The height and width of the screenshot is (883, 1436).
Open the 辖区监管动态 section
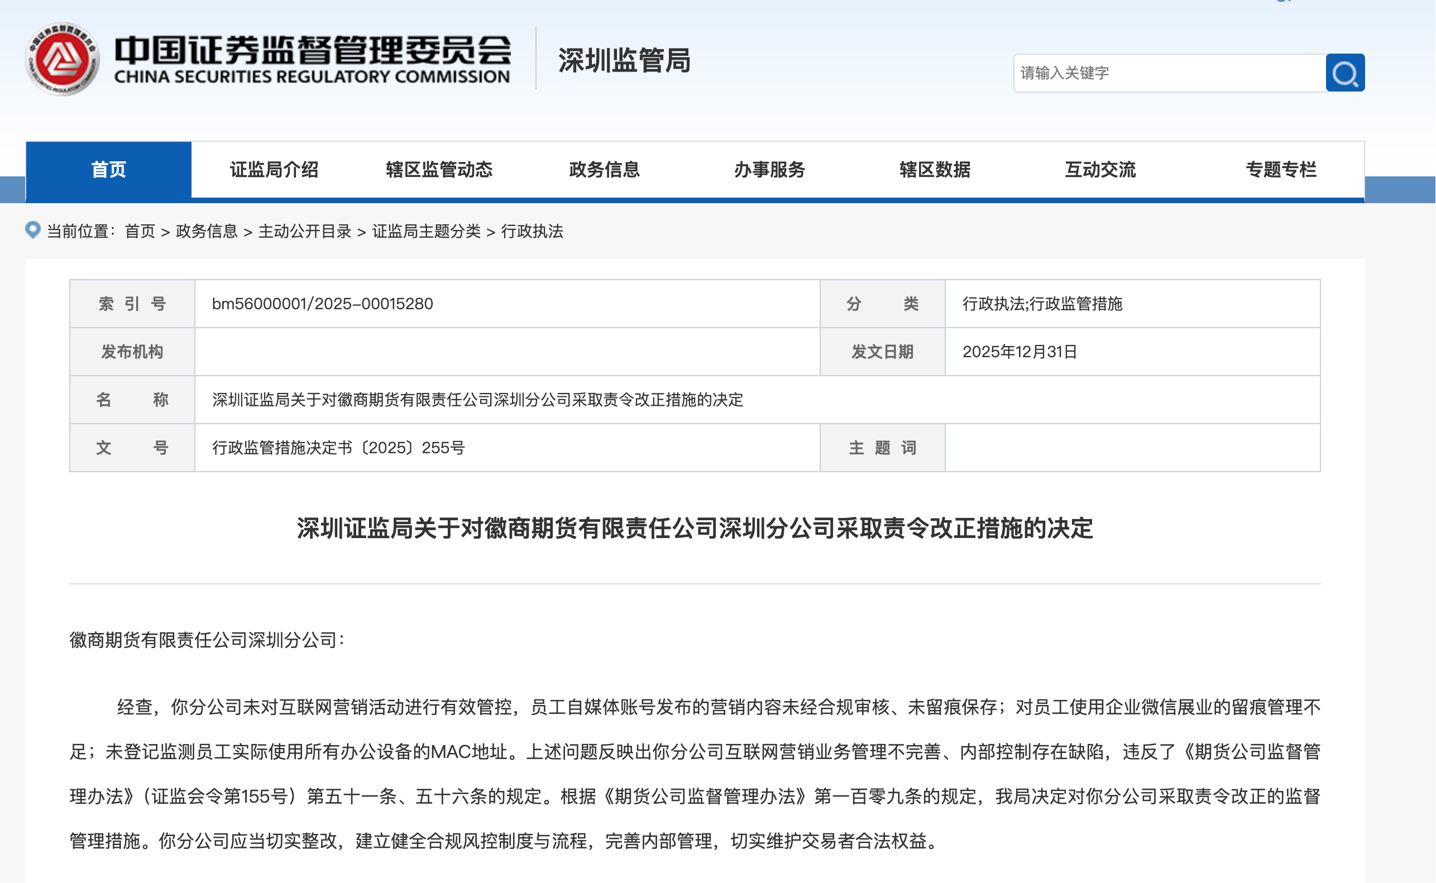tap(441, 169)
